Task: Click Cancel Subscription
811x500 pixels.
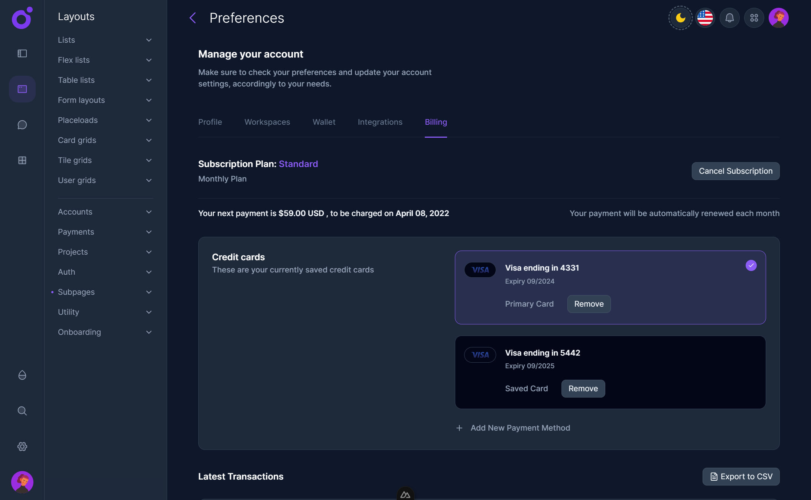Action: click(735, 171)
